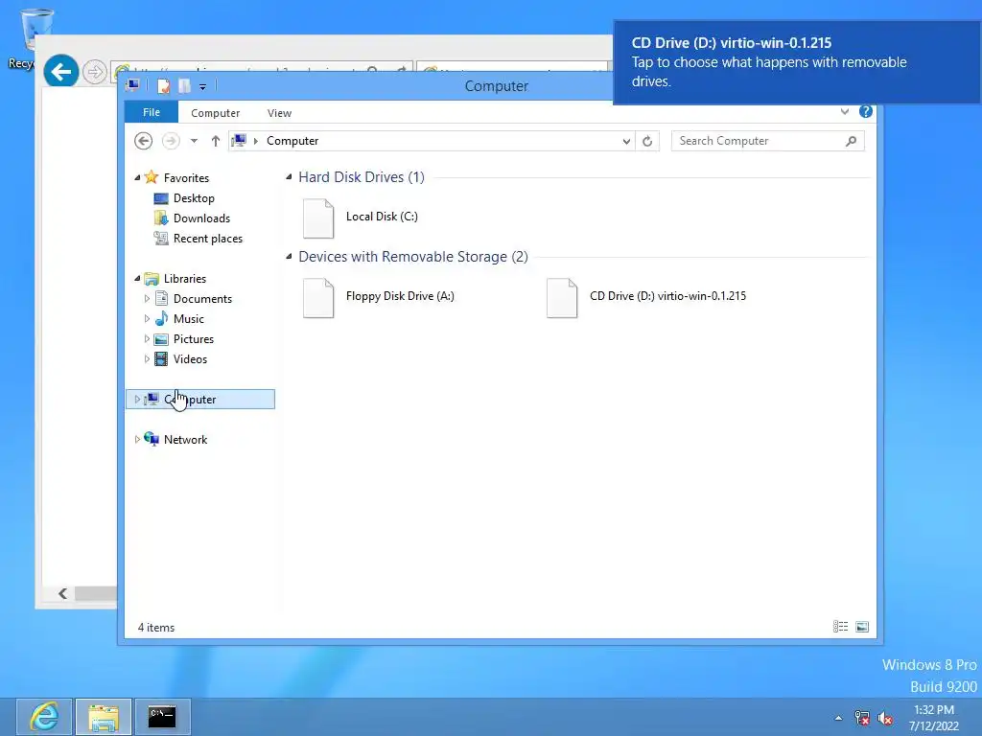The height and width of the screenshot is (736, 982).
Task: Click the network tray icon
Action: (x=862, y=718)
